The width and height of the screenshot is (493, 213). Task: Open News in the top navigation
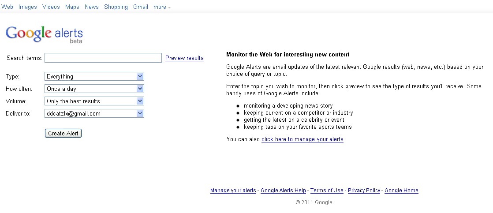pyautogui.click(x=91, y=7)
